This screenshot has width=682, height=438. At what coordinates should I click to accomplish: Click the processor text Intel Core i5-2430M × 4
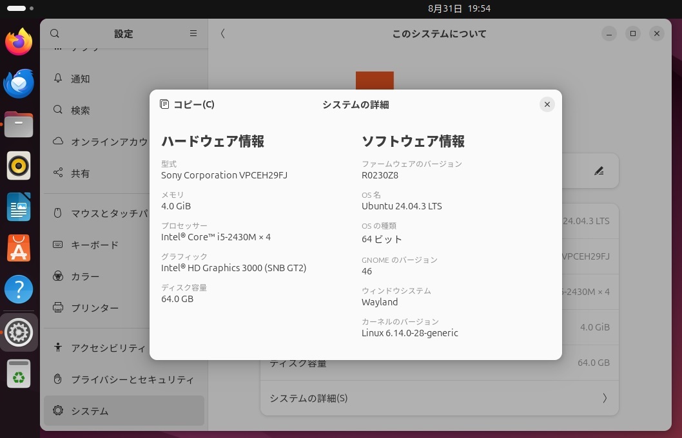(216, 237)
